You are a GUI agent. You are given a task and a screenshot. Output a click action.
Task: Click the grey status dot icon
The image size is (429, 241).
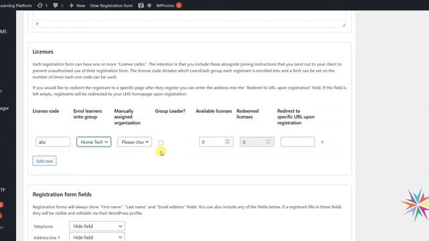(x=149, y=5)
